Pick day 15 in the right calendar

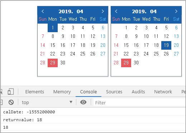click(x=126, y=45)
